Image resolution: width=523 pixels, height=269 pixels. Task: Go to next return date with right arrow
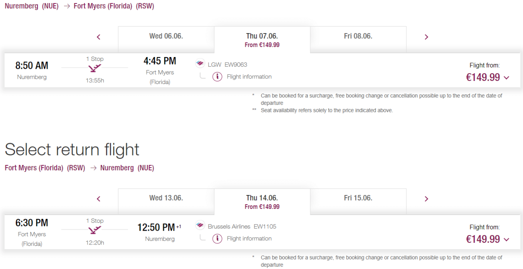click(426, 199)
